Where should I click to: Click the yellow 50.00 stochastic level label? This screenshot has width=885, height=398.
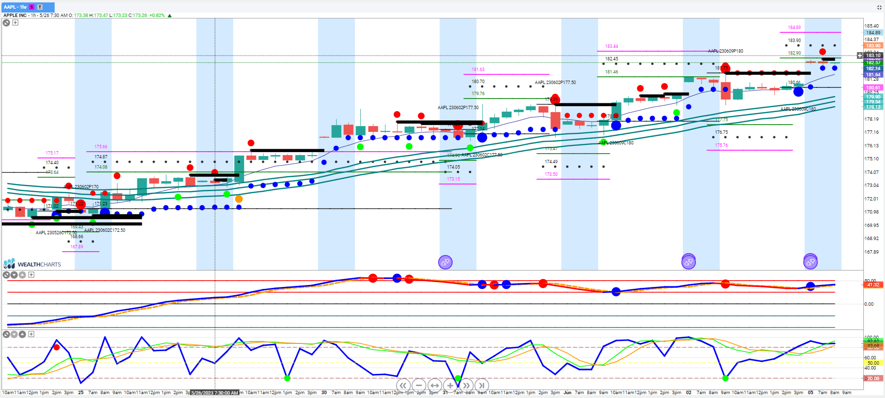coord(873,363)
